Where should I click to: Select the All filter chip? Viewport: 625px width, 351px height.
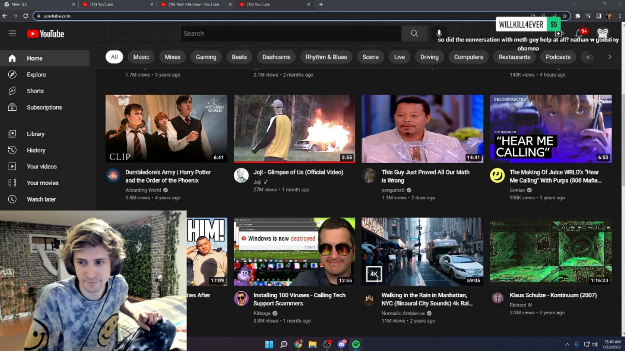point(114,57)
